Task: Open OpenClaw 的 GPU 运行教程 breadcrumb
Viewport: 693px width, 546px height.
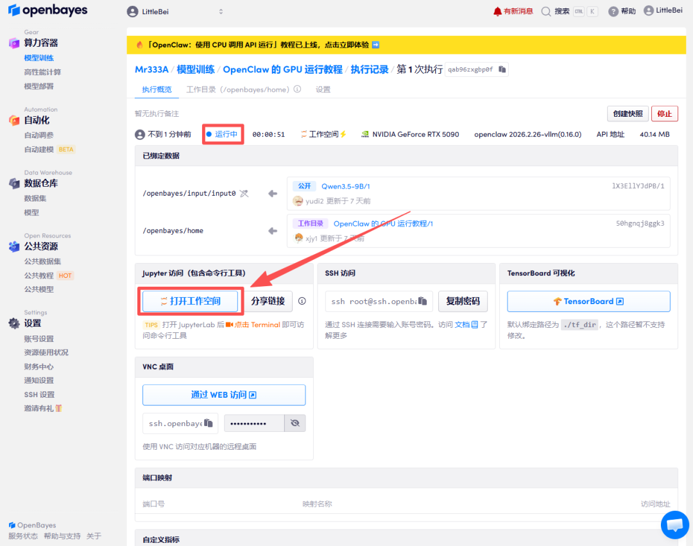Action: [282, 69]
